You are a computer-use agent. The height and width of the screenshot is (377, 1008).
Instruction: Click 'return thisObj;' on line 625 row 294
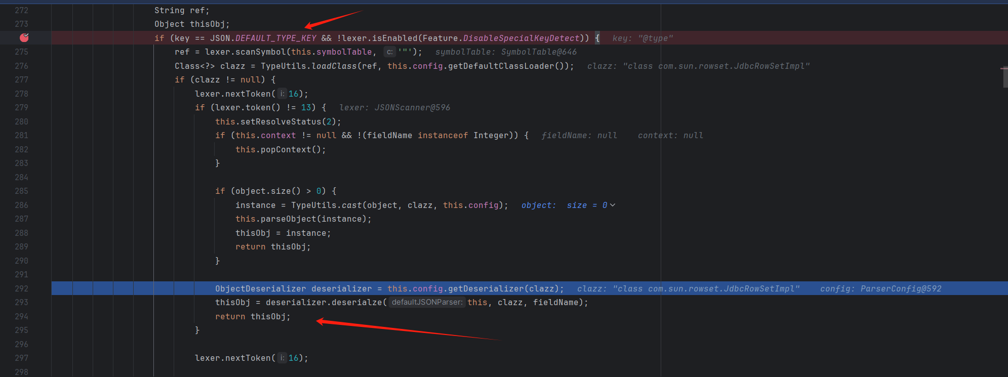click(x=253, y=316)
